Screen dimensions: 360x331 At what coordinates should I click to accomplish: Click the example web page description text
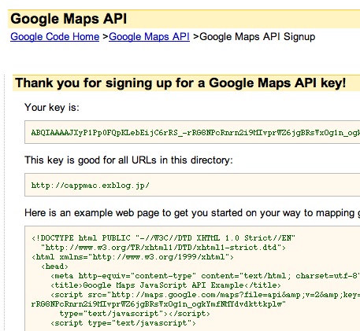[x=192, y=213]
